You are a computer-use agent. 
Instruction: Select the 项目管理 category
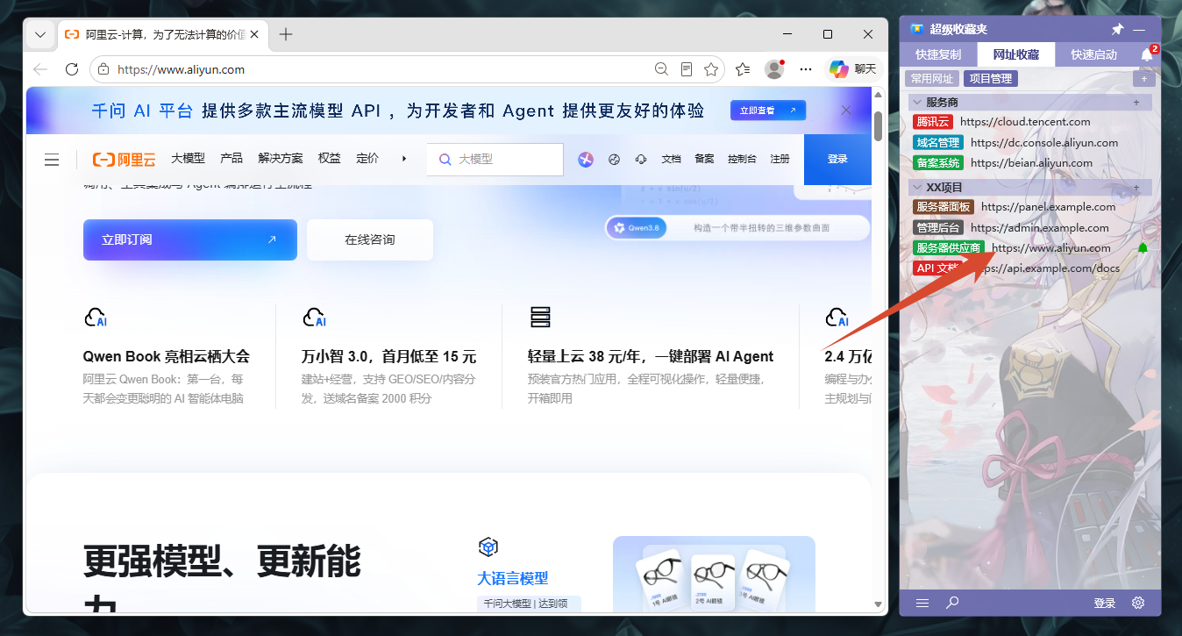pos(991,79)
